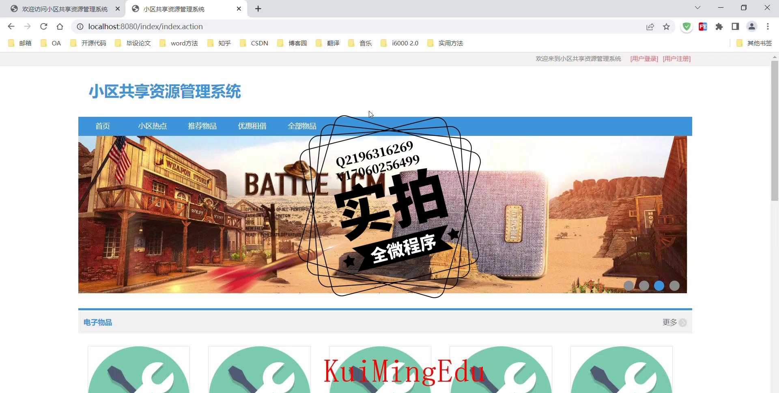Toggle the browser side panel
779x393 pixels.
[735, 26]
